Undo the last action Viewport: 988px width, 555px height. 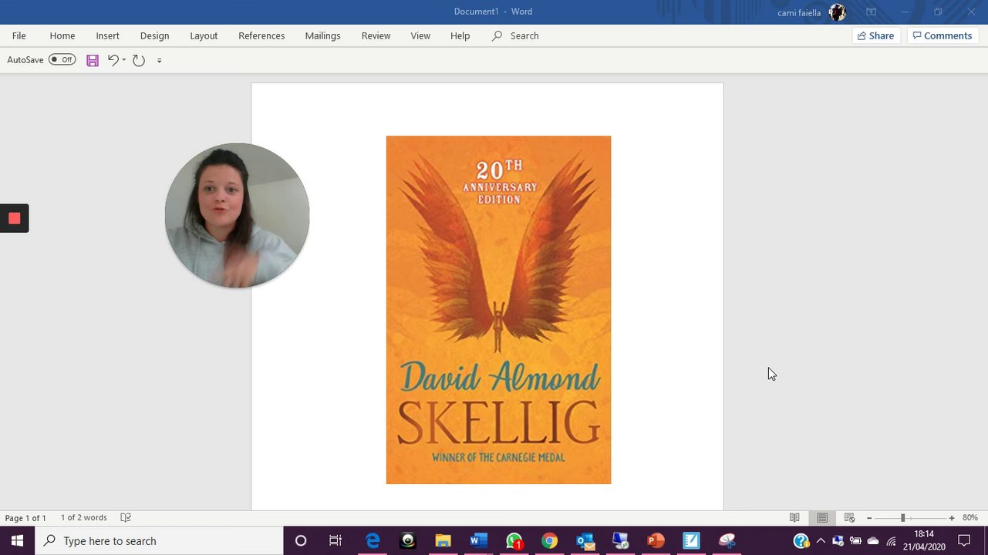[x=113, y=60]
